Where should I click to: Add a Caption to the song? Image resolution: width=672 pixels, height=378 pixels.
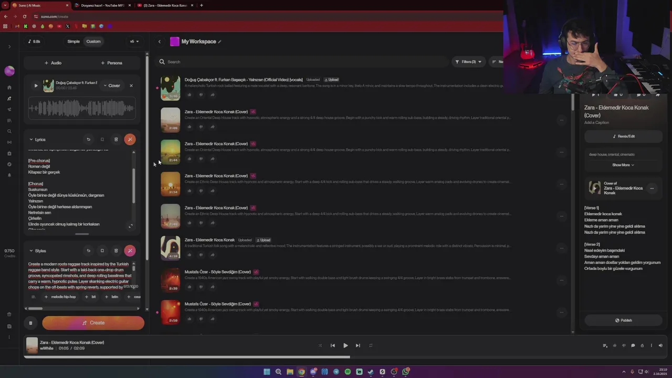596,123
